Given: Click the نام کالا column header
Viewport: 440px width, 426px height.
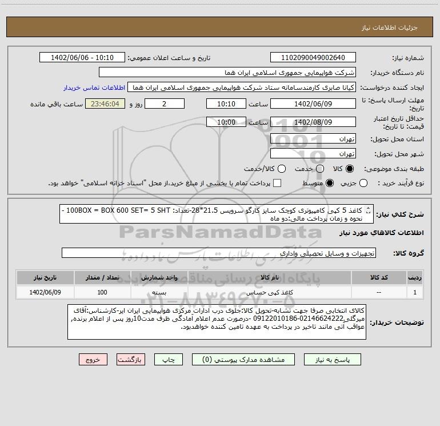Looking at the screenshot, I should click(x=269, y=278).
